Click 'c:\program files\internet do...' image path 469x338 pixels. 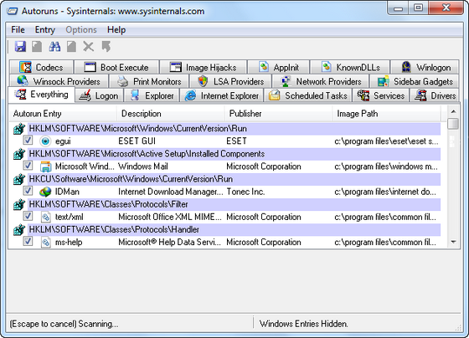coord(385,192)
